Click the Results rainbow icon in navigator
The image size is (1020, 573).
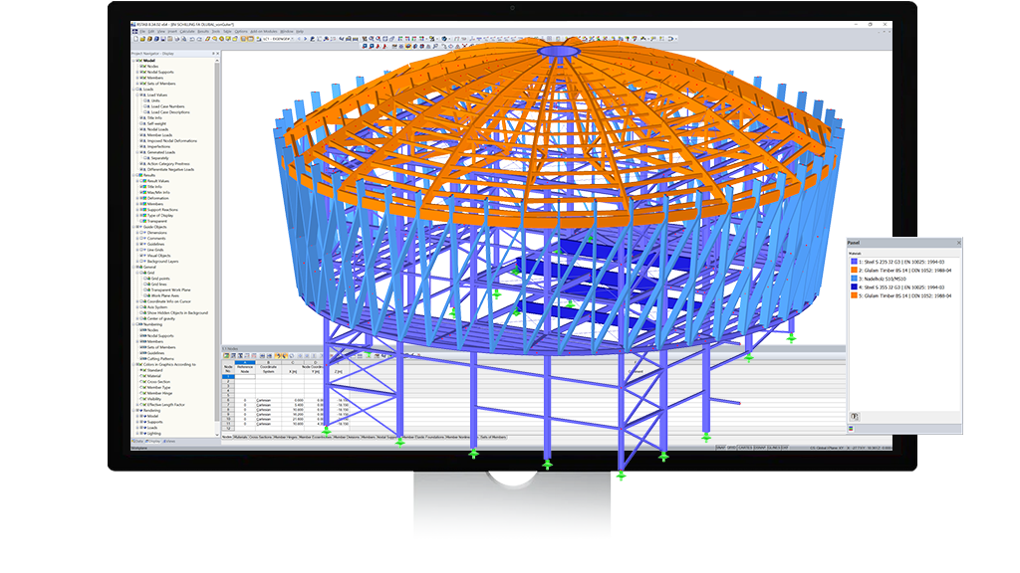(140, 175)
